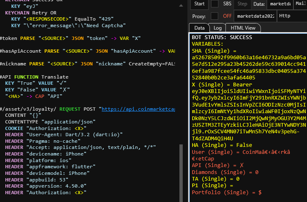Click the 'HEADER "Authorization: <X>"' line
This screenshot has height=202, width=307.
coord(46,193)
